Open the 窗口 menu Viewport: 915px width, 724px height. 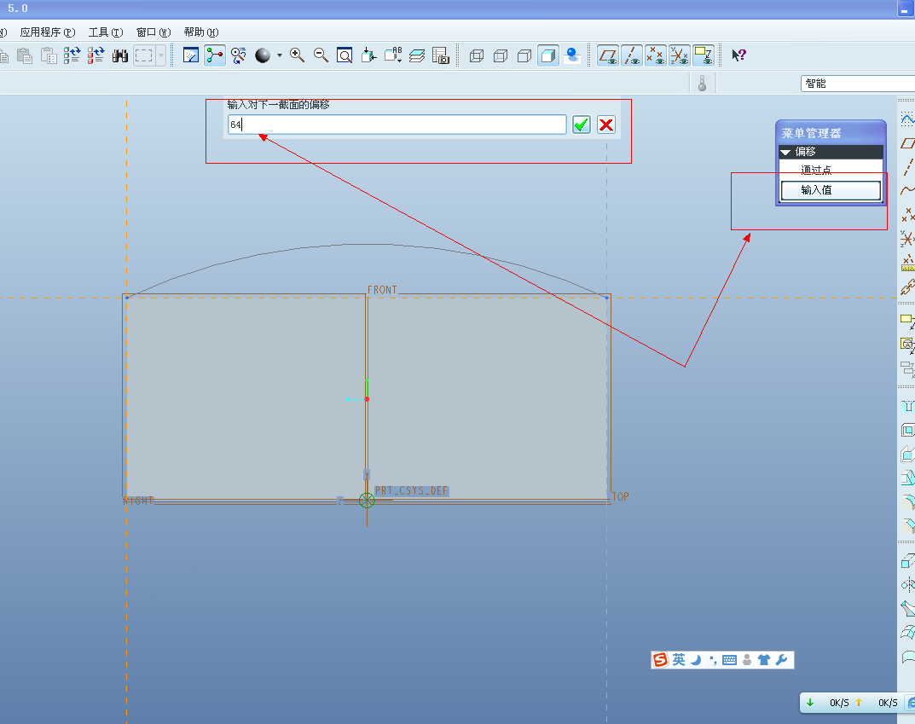(153, 32)
